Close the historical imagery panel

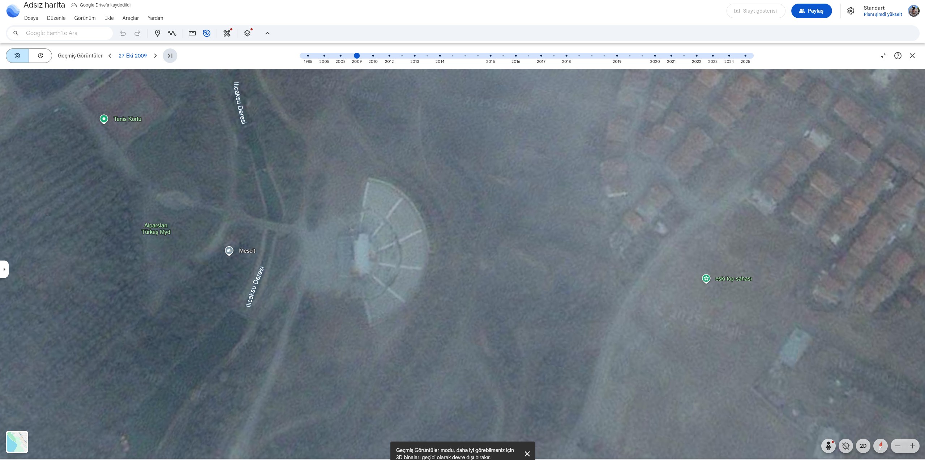[x=912, y=56]
